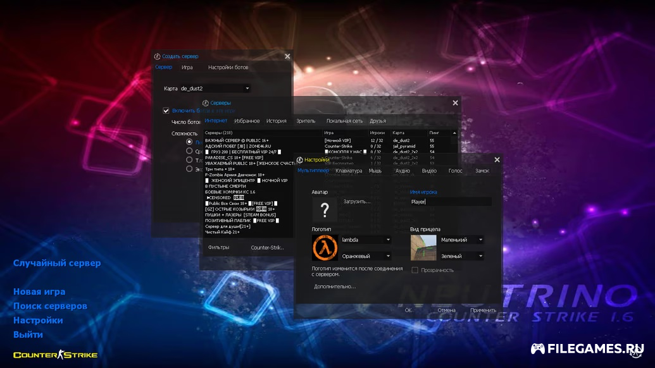The height and width of the screenshot is (368, 655).
Task: Switch to the Мышь tab
Action: coord(375,171)
